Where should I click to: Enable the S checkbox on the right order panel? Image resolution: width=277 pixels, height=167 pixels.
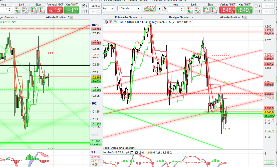(256, 6)
